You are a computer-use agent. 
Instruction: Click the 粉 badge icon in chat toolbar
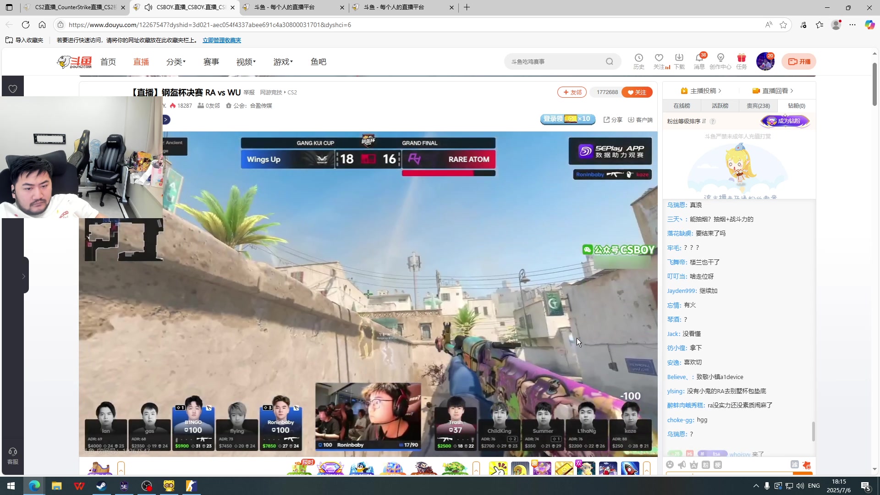706,465
